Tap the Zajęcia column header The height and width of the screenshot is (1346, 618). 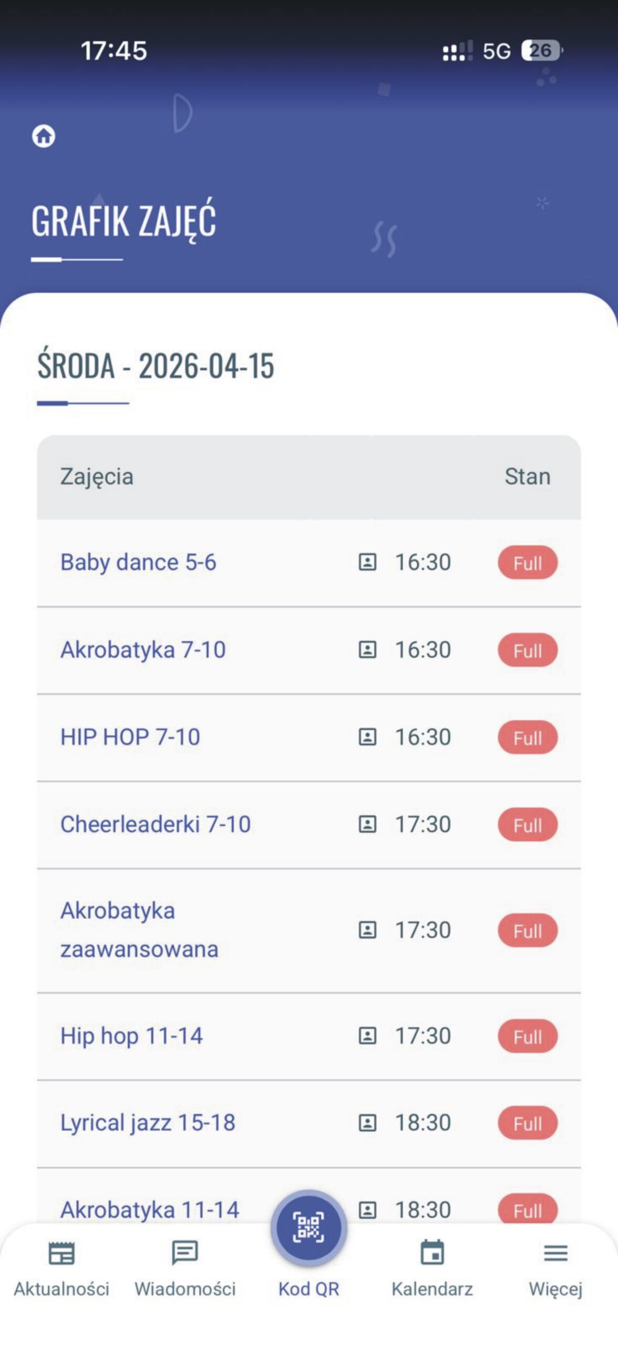coord(97,477)
